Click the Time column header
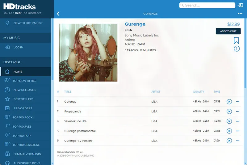 click(217, 91)
